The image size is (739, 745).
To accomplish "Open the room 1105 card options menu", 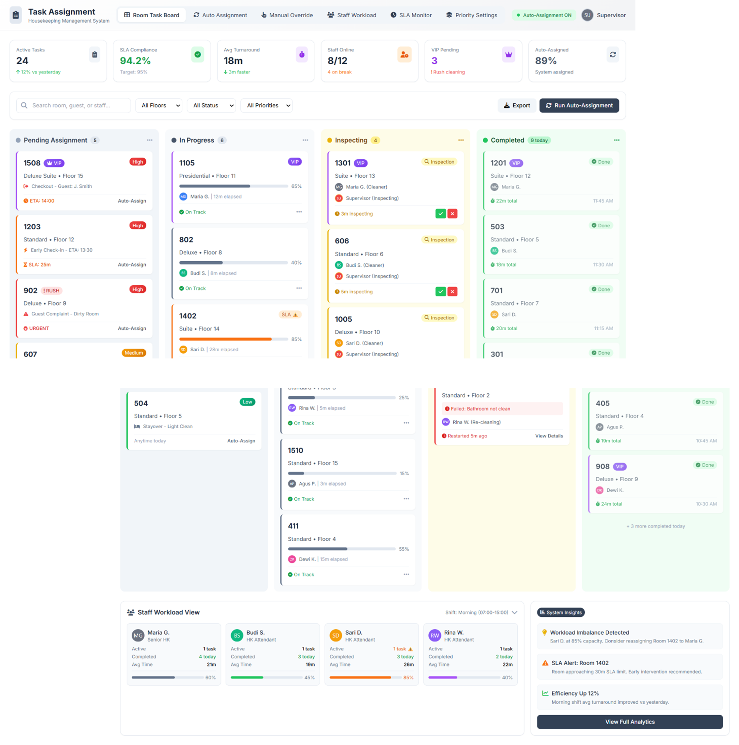I will (299, 212).
